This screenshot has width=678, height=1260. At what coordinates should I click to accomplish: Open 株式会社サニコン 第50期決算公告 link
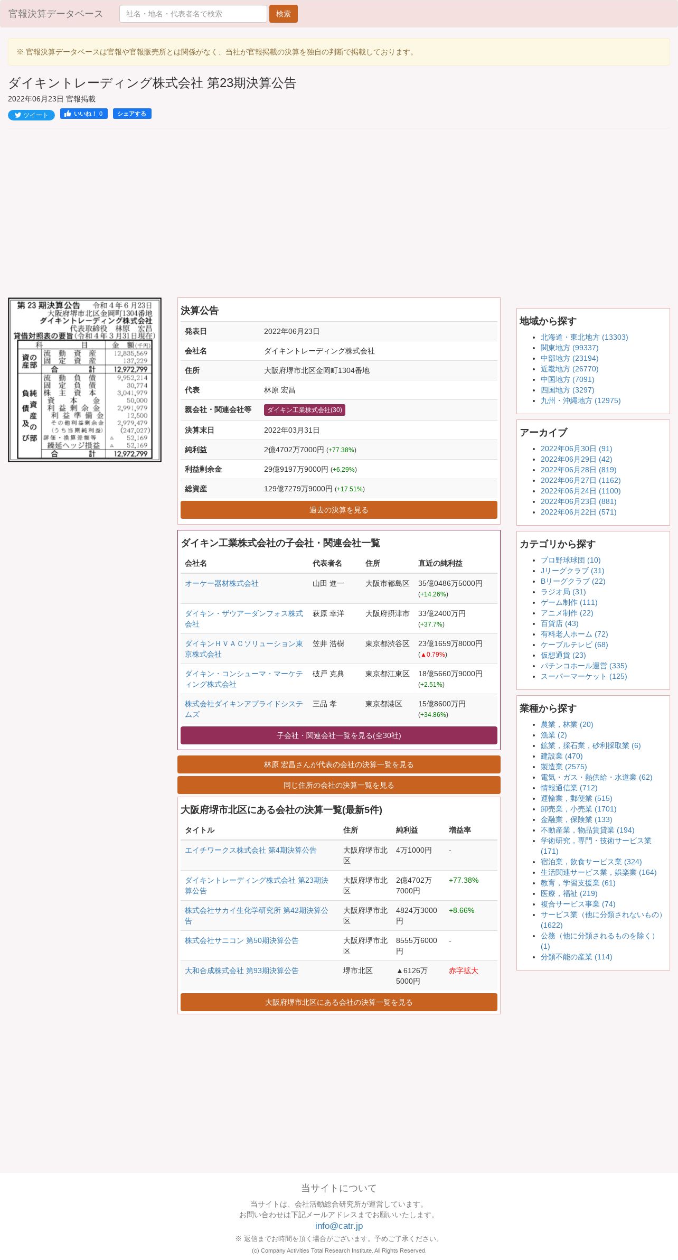pos(242,940)
